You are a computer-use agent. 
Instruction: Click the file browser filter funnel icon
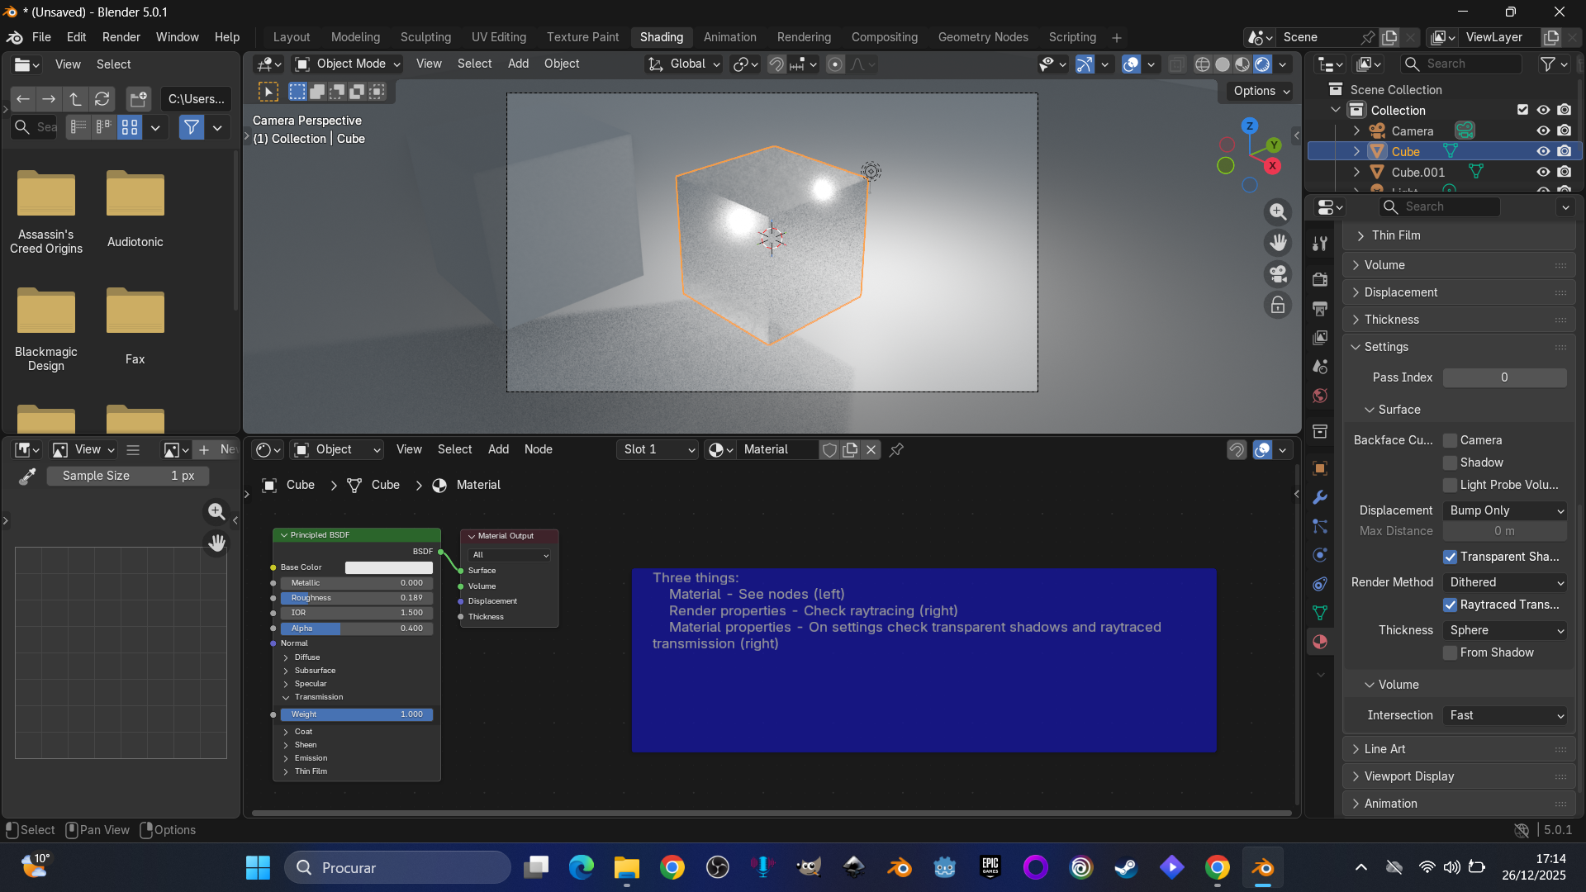[x=191, y=127]
